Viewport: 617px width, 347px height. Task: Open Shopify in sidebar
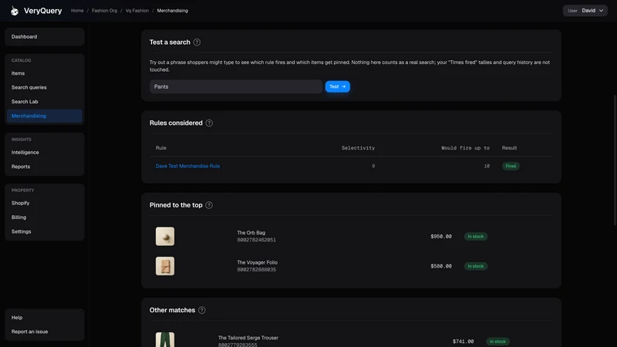pos(45,203)
